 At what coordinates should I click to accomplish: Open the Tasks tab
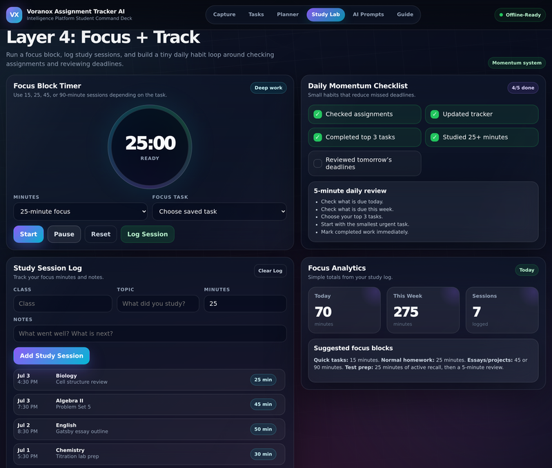[256, 14]
